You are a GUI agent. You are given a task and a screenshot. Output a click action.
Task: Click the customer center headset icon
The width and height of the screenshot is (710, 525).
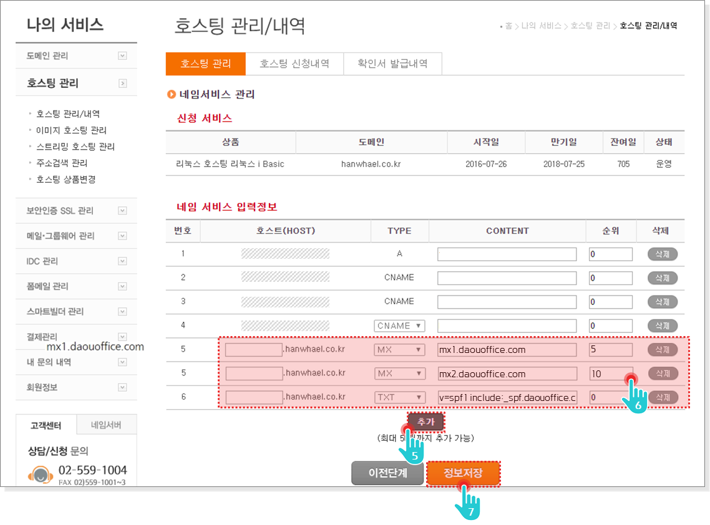coord(41,475)
